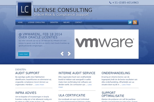
Task: Click the phone number +31-(0)85-4014963
Action: click(x=126, y=3)
